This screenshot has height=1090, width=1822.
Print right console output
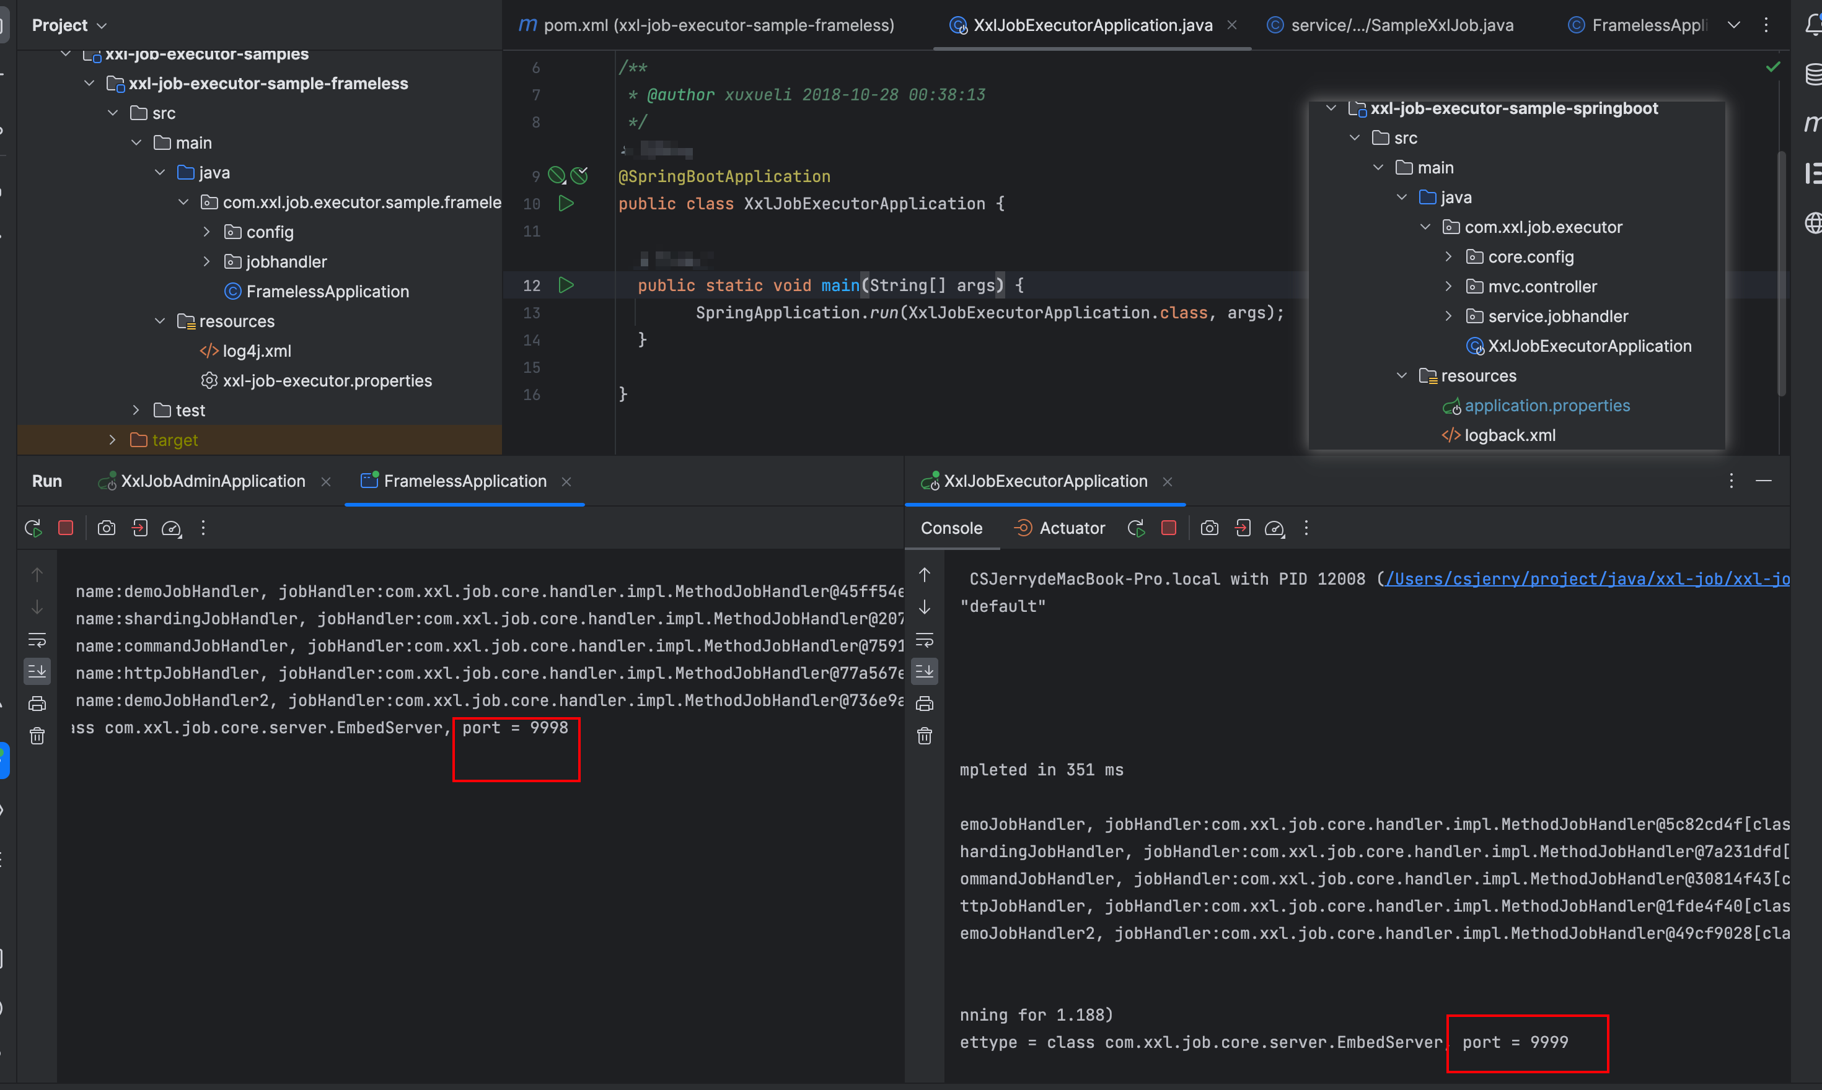click(x=925, y=704)
